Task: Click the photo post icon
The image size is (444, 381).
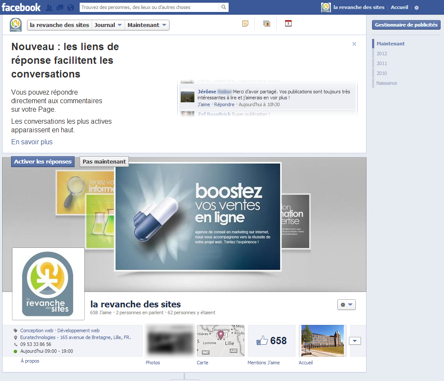Action: click(267, 24)
